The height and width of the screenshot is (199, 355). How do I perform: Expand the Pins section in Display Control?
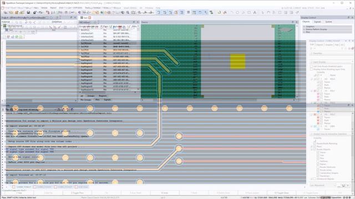click(304, 32)
